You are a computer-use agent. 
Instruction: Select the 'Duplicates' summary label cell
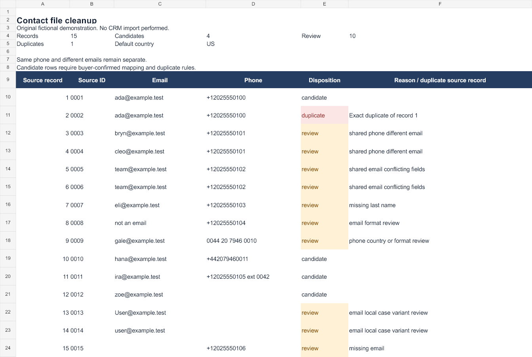point(43,44)
